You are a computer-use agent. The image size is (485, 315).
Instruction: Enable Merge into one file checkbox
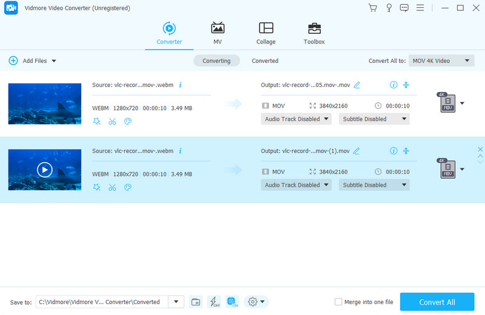[x=338, y=302]
